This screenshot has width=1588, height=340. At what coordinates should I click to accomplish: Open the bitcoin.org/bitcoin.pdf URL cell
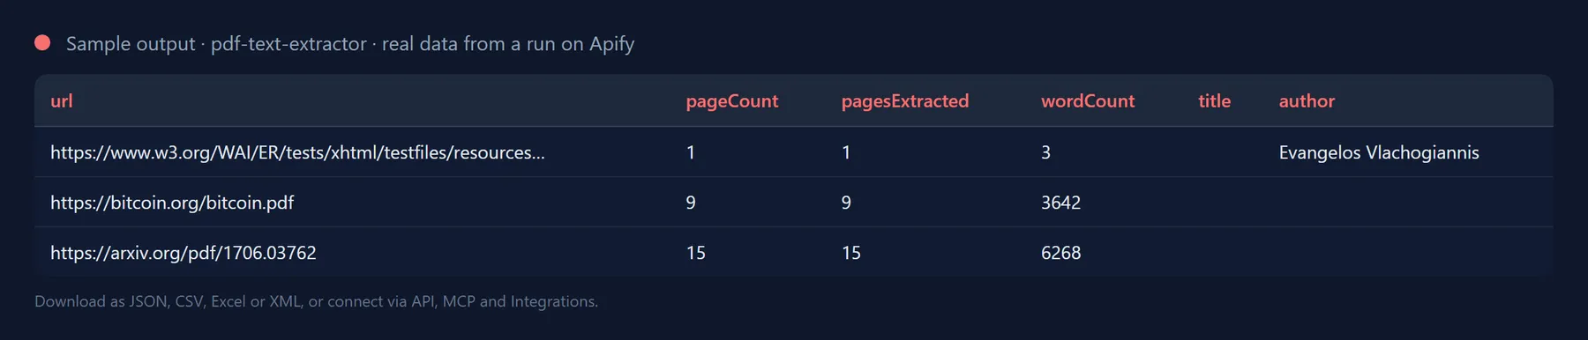pos(172,203)
